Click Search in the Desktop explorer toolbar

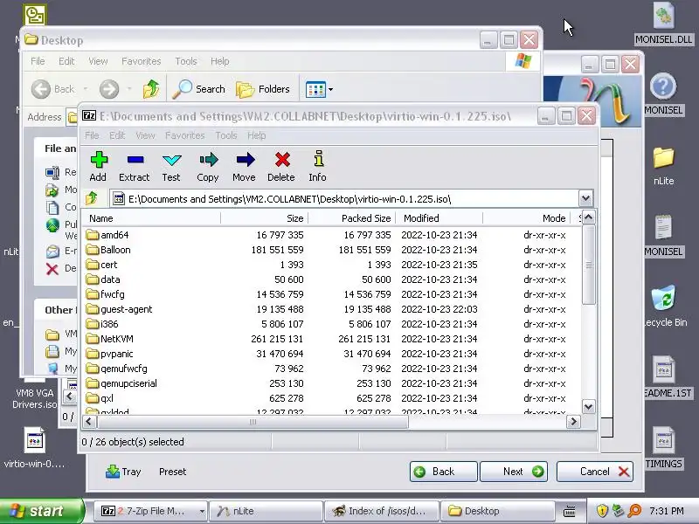[x=199, y=89]
